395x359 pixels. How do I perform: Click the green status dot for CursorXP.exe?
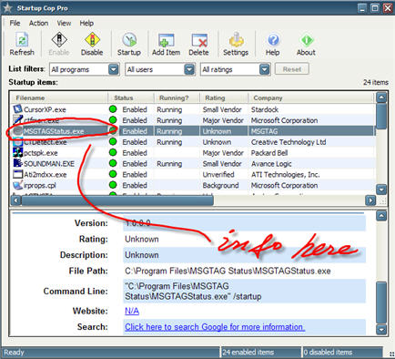tap(113, 109)
